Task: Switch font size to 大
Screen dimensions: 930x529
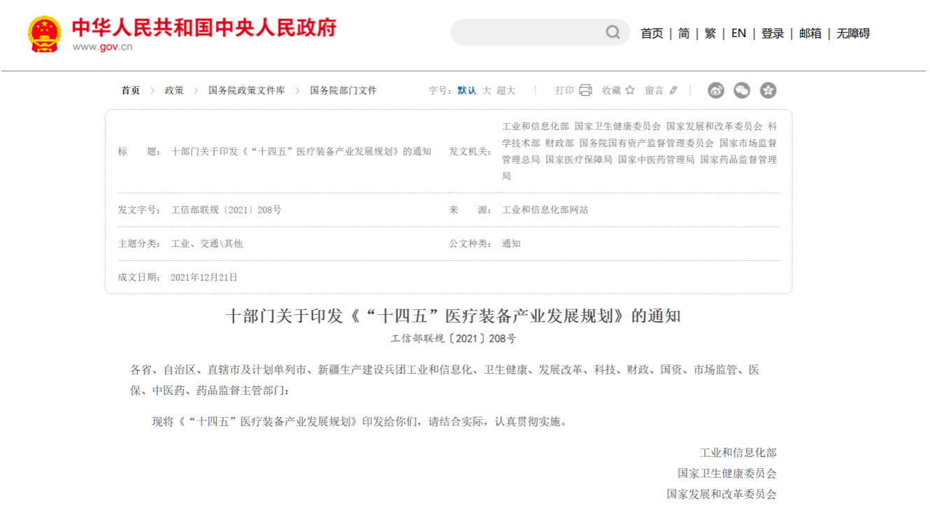Action: click(x=487, y=90)
